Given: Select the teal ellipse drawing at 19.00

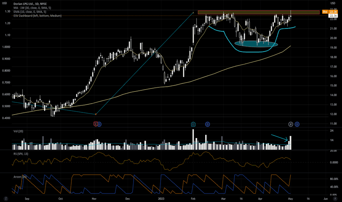Looking at the screenshot, I should (x=256, y=44).
